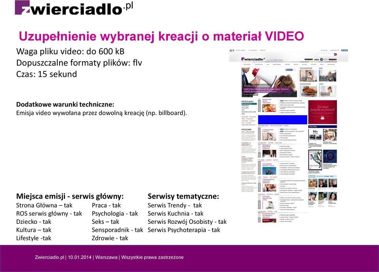Select 'Lifestyle -tak' entry
This screenshot has width=379, height=272.
34,238
